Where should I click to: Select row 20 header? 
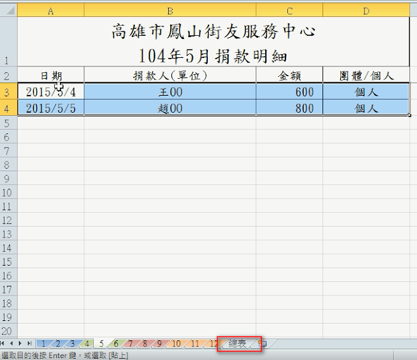coord(8,331)
